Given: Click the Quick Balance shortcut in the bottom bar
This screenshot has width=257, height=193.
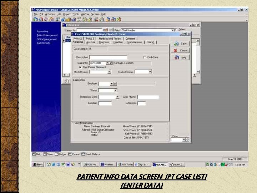Looking at the screenshot, I should [91, 154].
